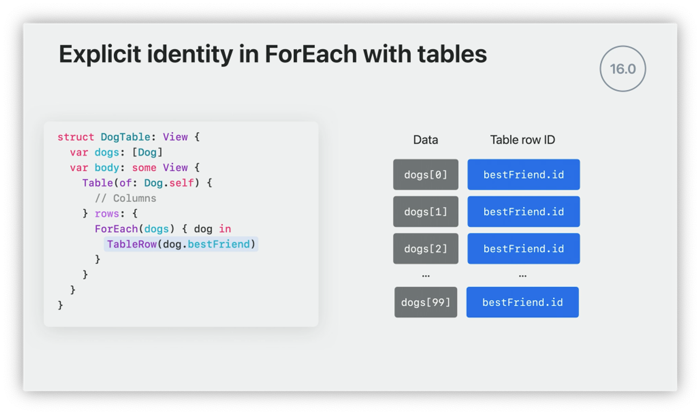Select bestFriend.id box beside dogs[99]
This screenshot has height=414, width=700.
point(522,302)
